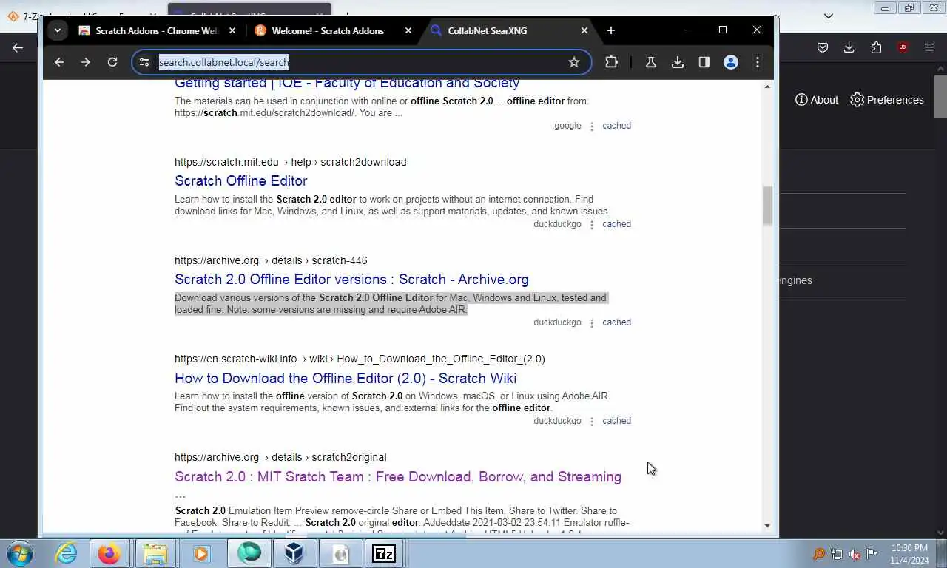This screenshot has width=947, height=568.
Task: Open Preferences in background Firefox window
Action: [x=887, y=100]
